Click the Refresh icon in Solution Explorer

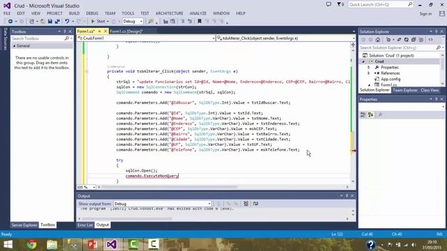406,40
